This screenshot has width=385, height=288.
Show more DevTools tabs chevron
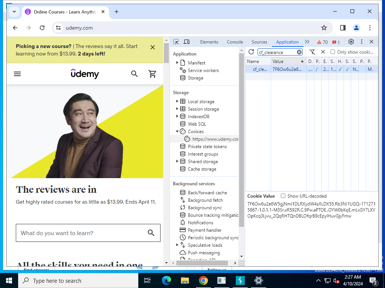click(x=307, y=42)
